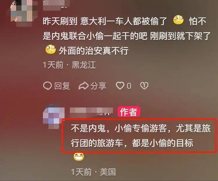
Task: Click the emoji after 都被偷了
Action: coord(178,20)
